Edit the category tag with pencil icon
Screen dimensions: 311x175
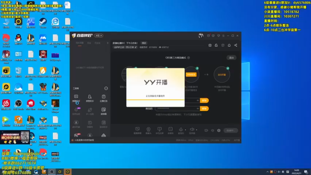coord(136,47)
